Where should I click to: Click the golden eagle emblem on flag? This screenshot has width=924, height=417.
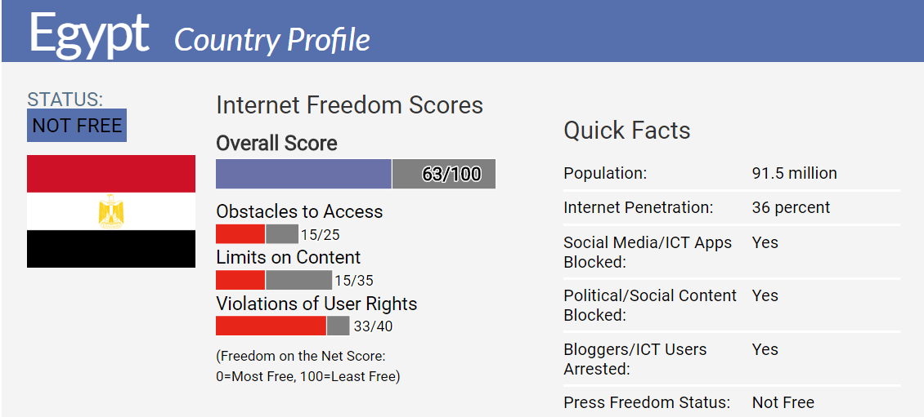[110, 211]
